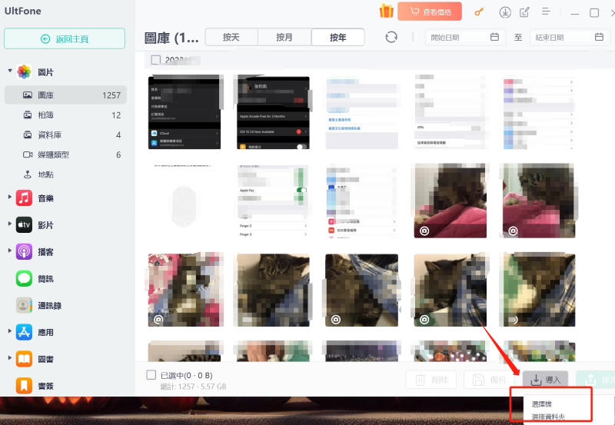The width and height of the screenshot is (615, 425).
Task: Tick the 已選中 select-all checkbox
Action: [x=151, y=375]
